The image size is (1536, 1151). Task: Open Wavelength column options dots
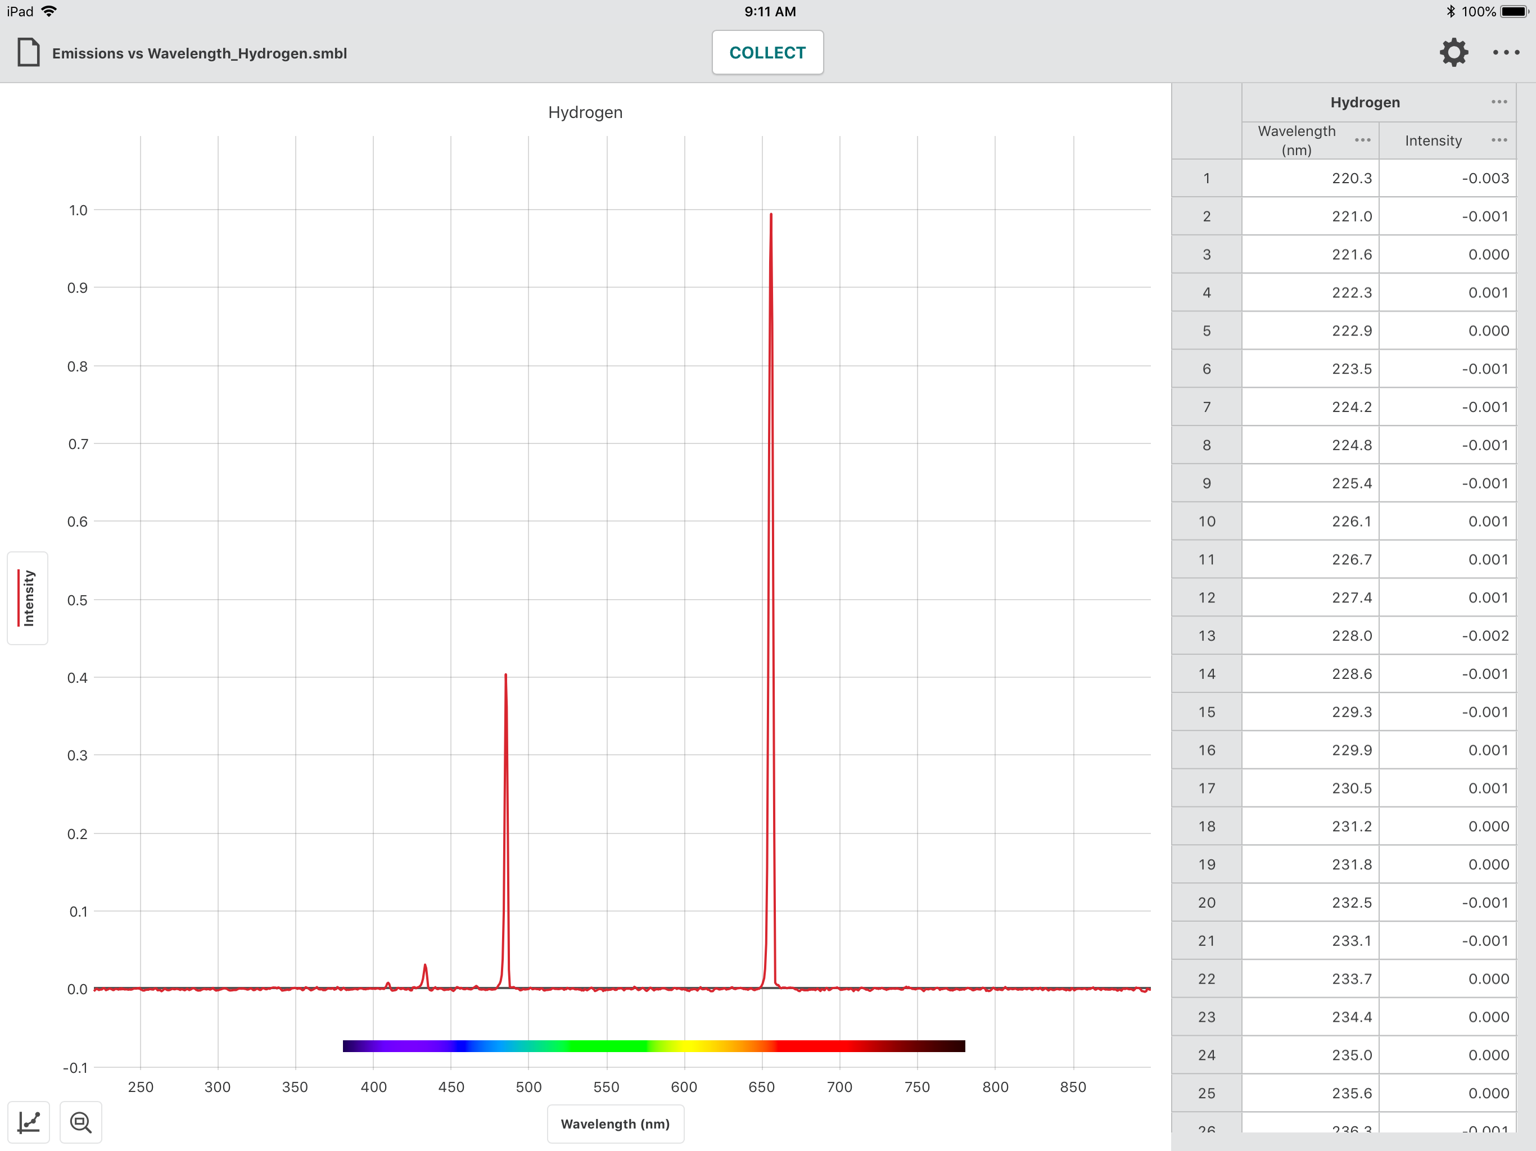(x=1362, y=141)
